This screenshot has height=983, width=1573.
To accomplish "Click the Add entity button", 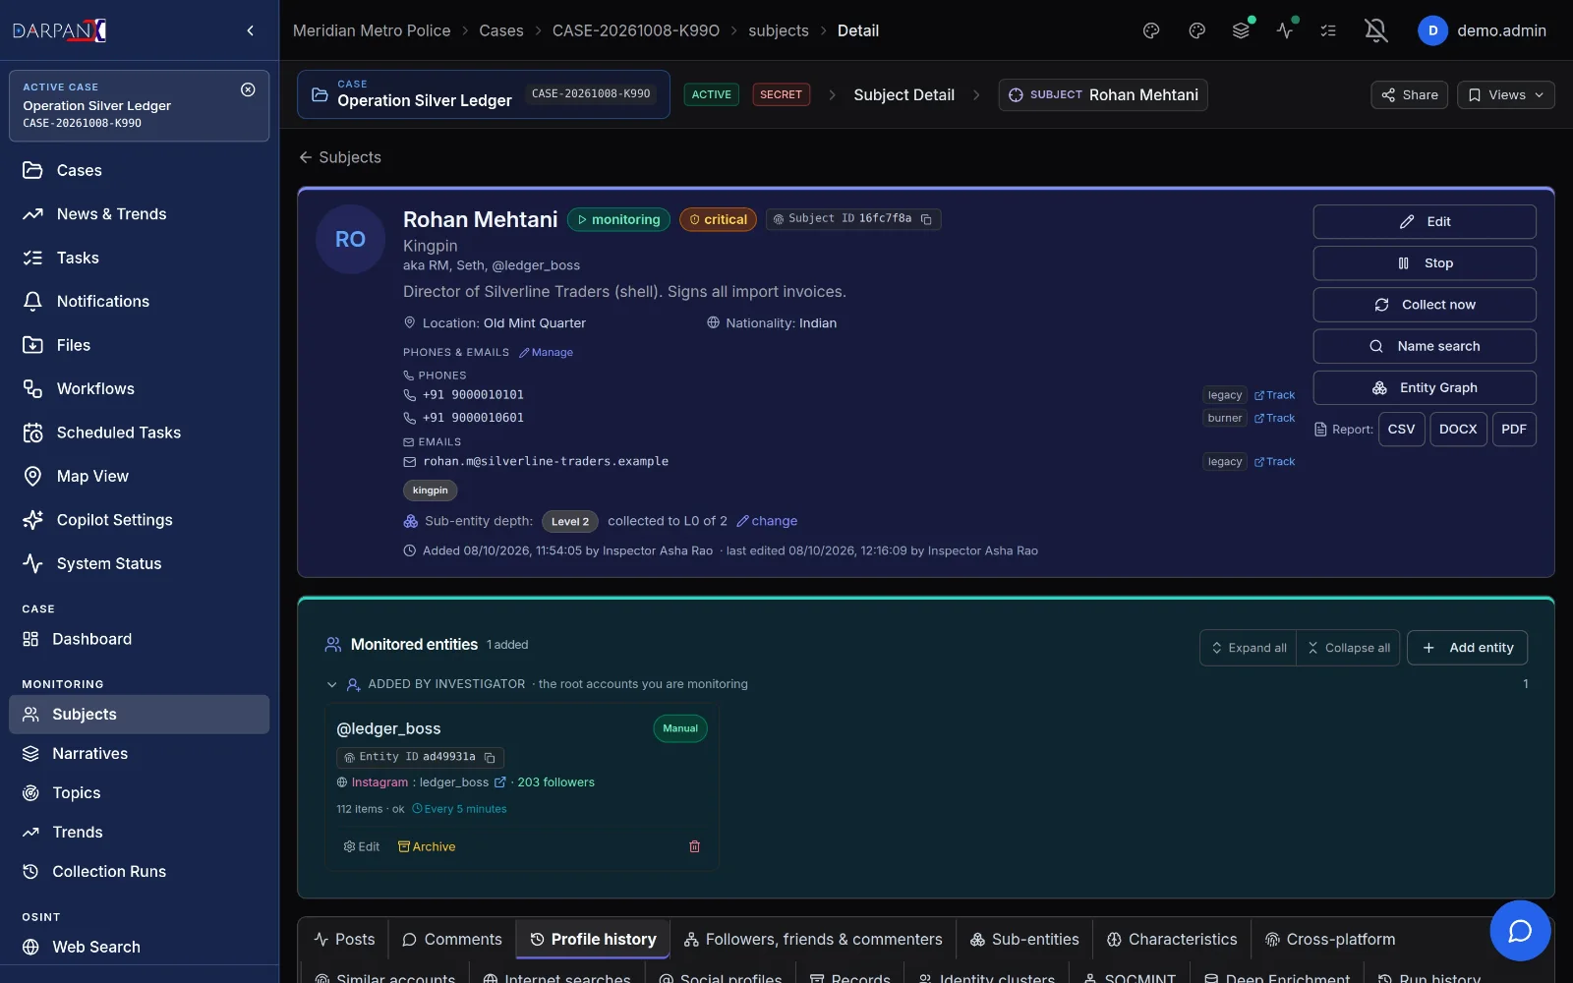I will (x=1467, y=648).
